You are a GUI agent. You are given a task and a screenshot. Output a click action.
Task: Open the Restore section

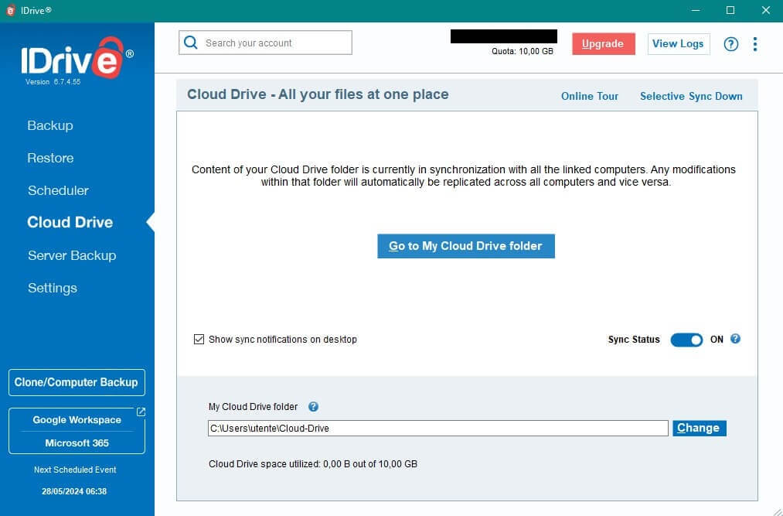pos(50,158)
